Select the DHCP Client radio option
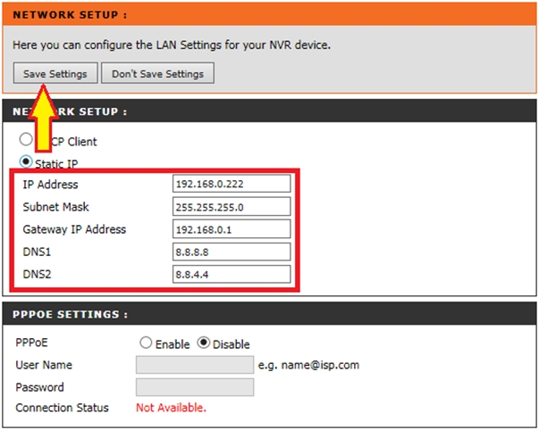The width and height of the screenshot is (539, 430). click(x=27, y=140)
